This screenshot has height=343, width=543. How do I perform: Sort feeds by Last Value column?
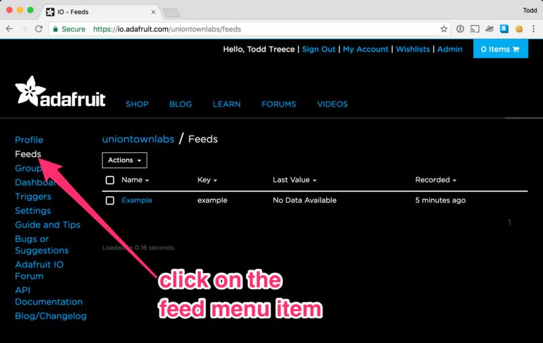click(x=295, y=180)
